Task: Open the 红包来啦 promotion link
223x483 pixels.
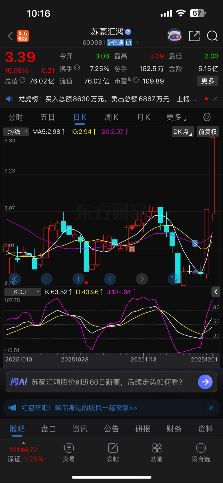Action: [79, 408]
